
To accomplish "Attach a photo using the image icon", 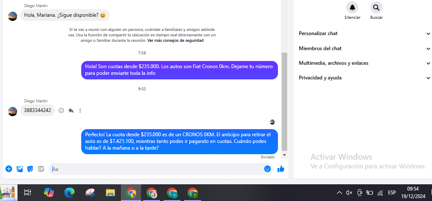I will (20, 169).
